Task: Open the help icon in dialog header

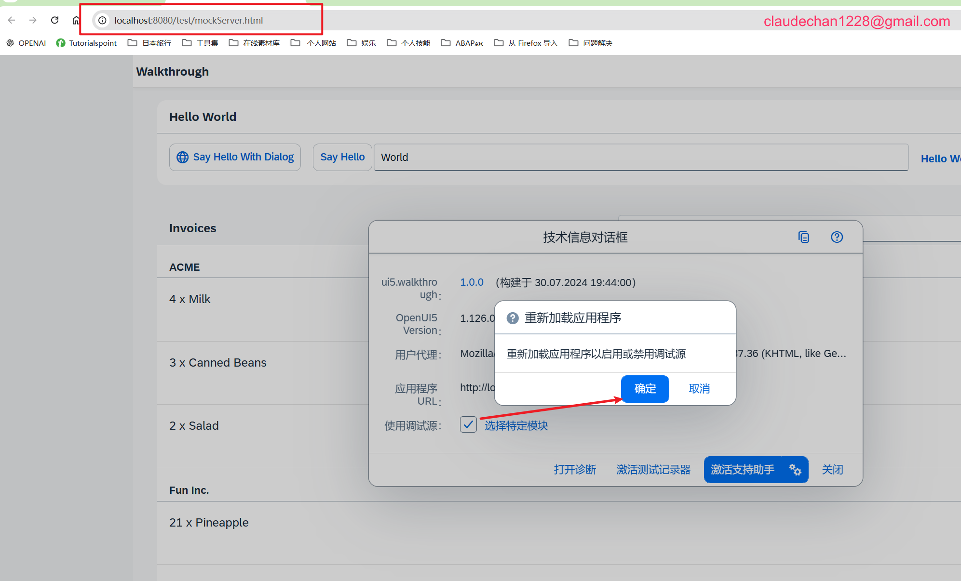Action: click(837, 237)
